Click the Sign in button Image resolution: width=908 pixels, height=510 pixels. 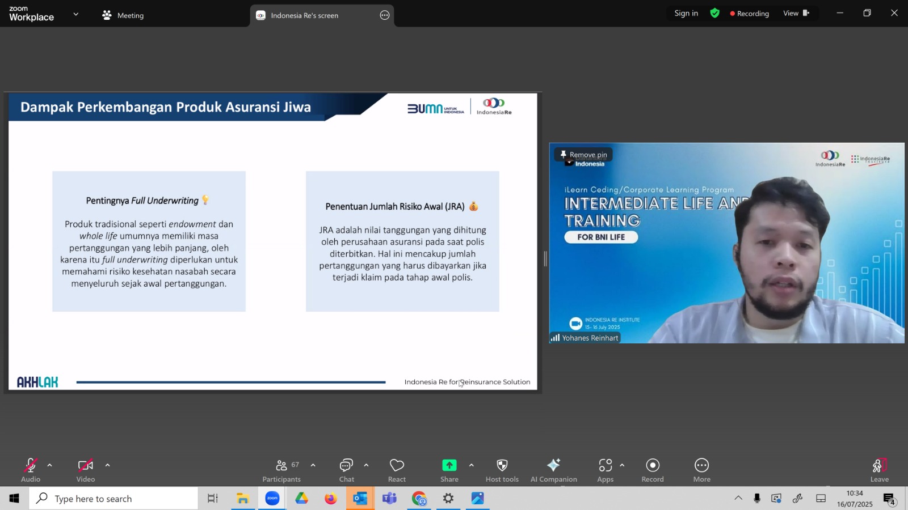686,13
